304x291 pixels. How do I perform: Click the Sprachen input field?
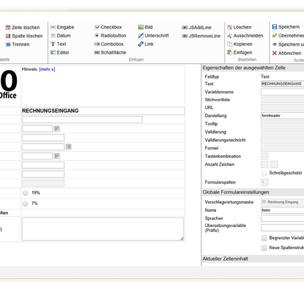[x=282, y=218]
